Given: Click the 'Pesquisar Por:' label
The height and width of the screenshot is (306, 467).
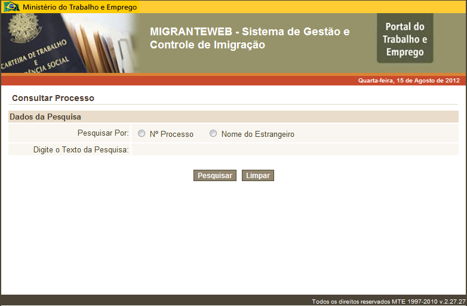Looking at the screenshot, I should (103, 133).
